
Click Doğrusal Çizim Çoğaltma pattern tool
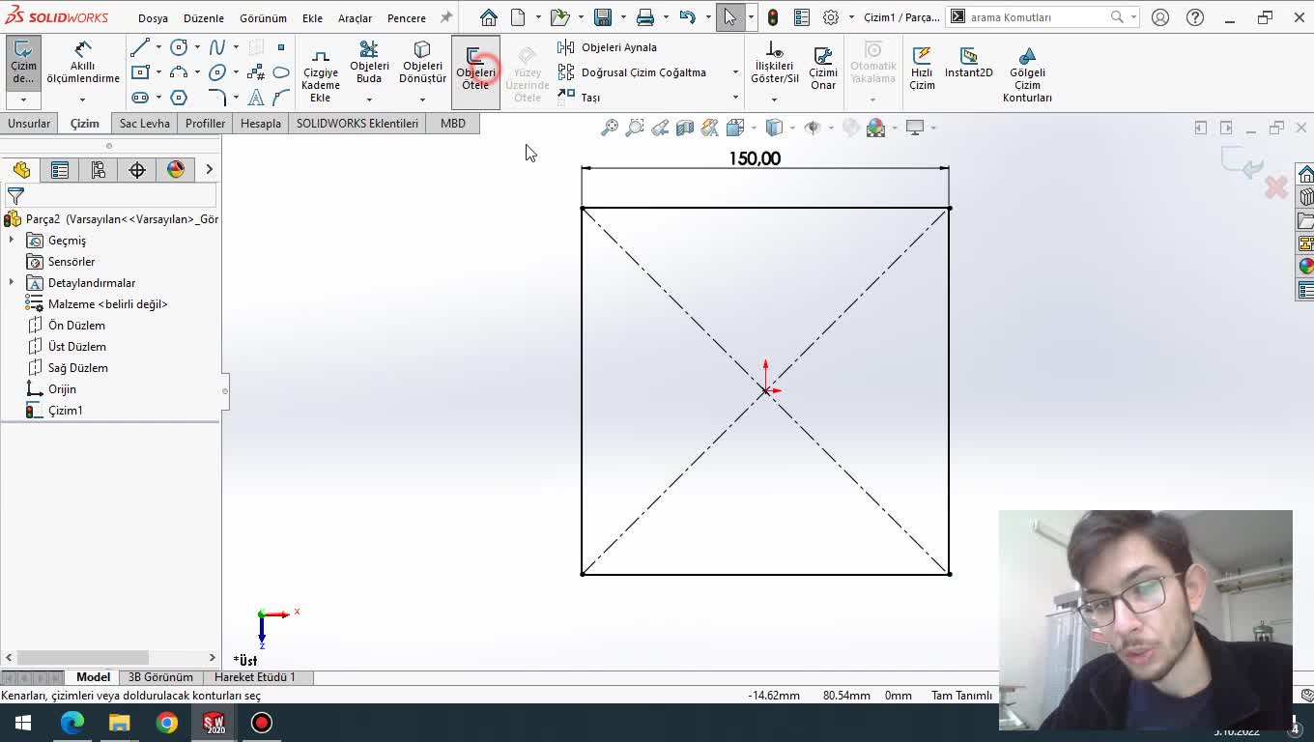(x=632, y=72)
